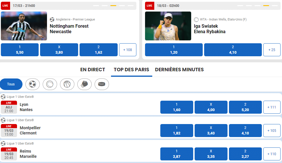Viewport: 282px width, 163px height.
Task: Open Ligue 1 Uber Eats above Reims
Action: click(20, 144)
